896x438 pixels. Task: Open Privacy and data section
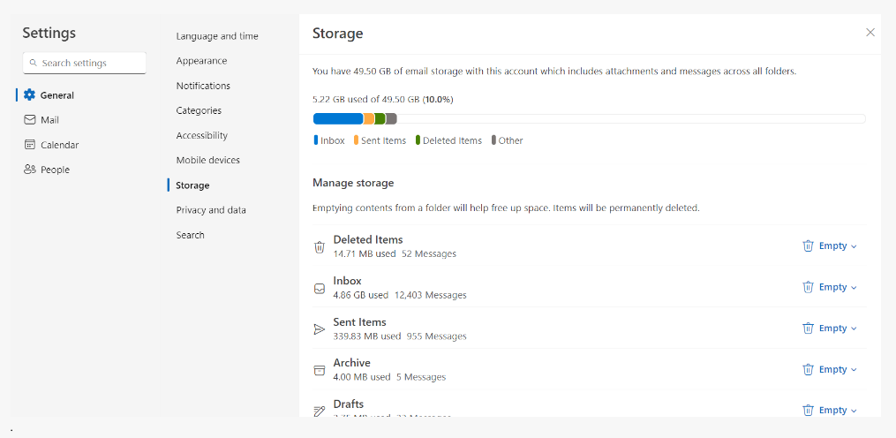[x=211, y=210]
